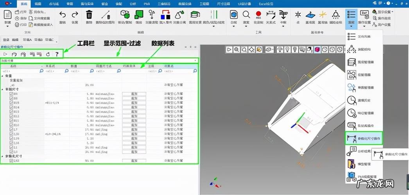Image resolution: width=409 pixels, height=195 pixels.
Task: Open the display range filter combo box
Action: 99,61
